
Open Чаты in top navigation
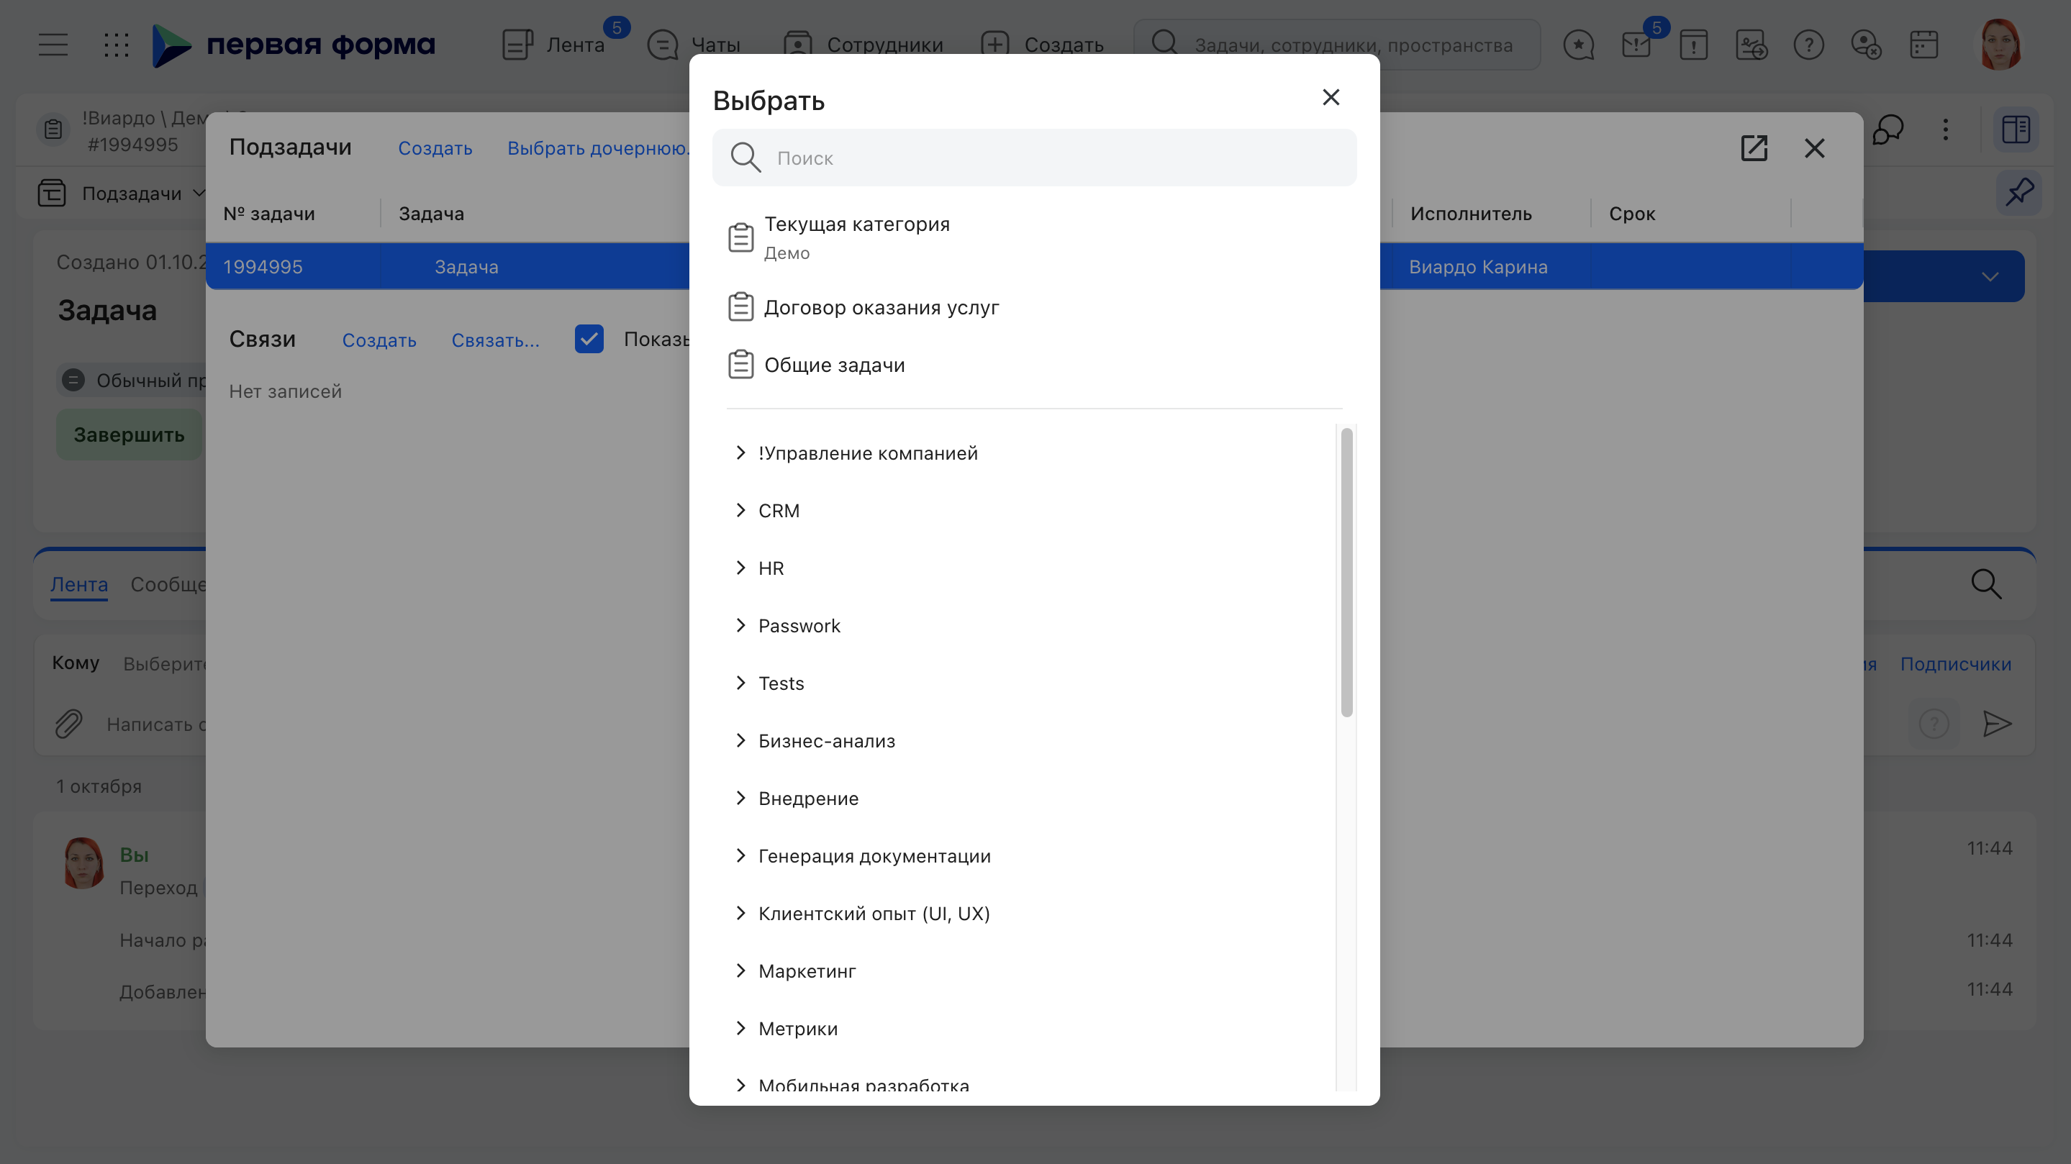pos(694,45)
